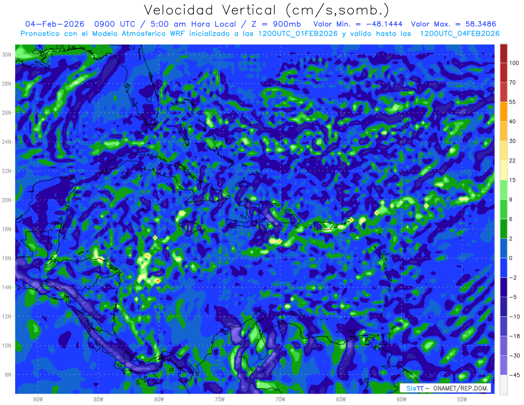Click the '22' colorbar value

pos(513,160)
